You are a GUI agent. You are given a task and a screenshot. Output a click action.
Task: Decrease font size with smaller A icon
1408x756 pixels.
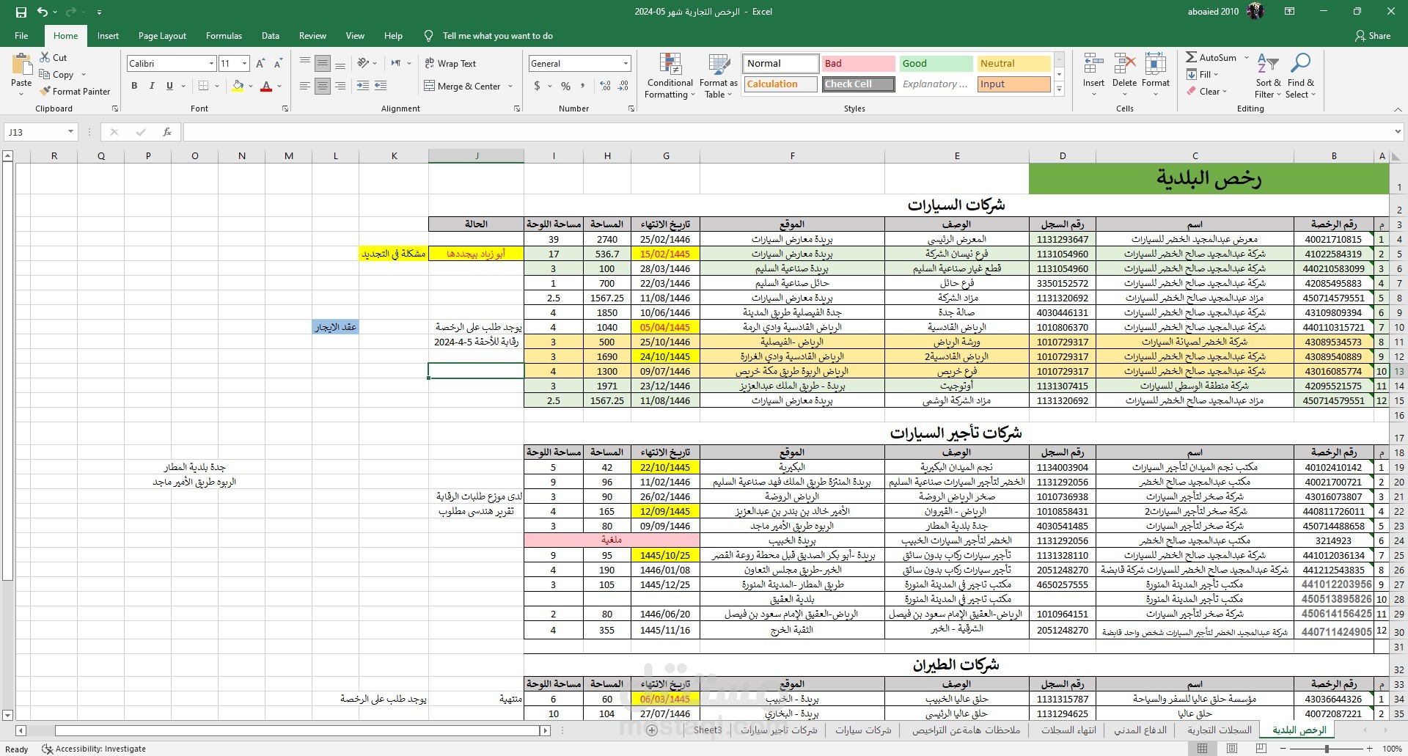point(278,64)
